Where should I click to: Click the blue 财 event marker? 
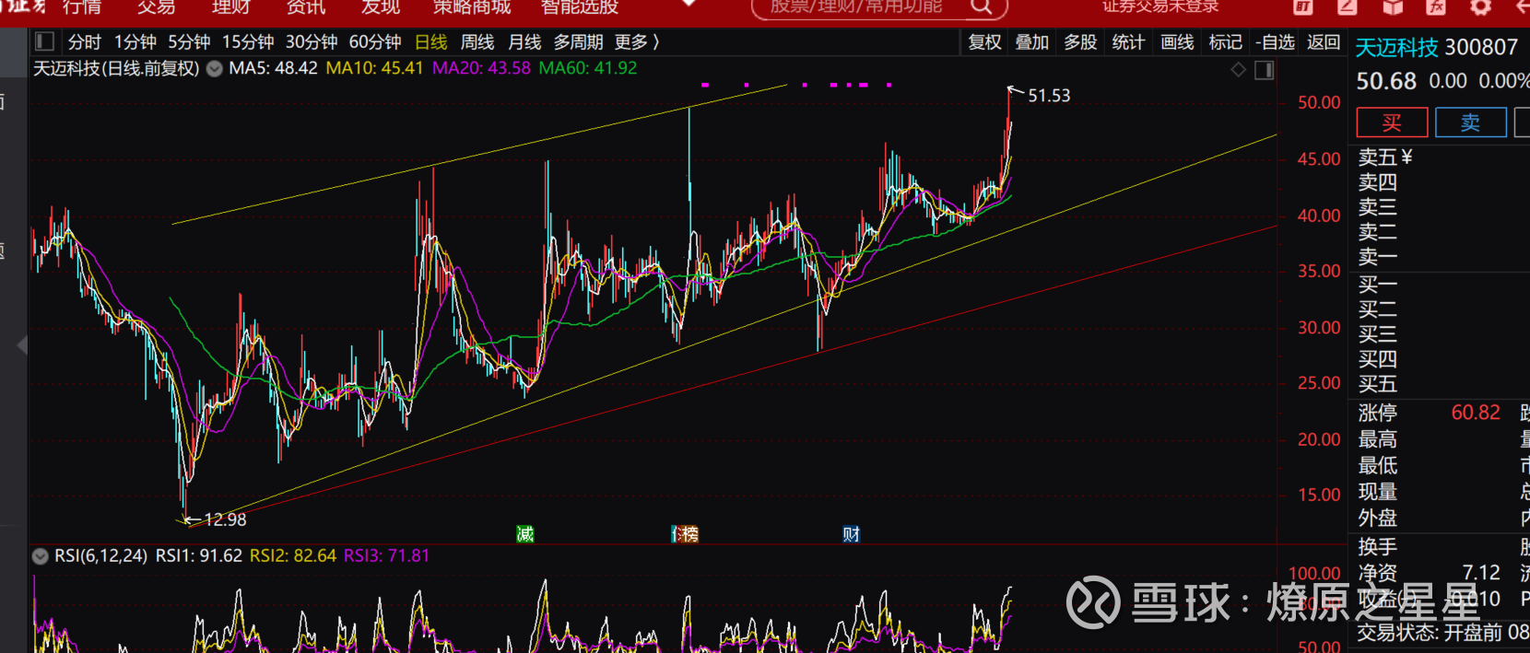tap(851, 534)
